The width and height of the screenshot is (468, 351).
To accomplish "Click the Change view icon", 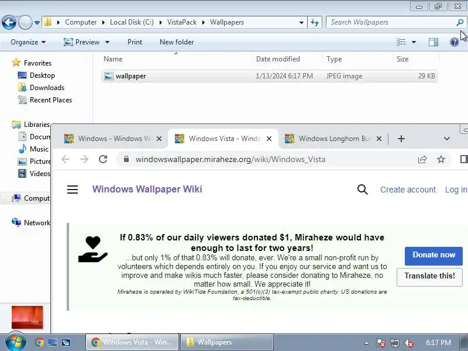I will click(x=401, y=42).
